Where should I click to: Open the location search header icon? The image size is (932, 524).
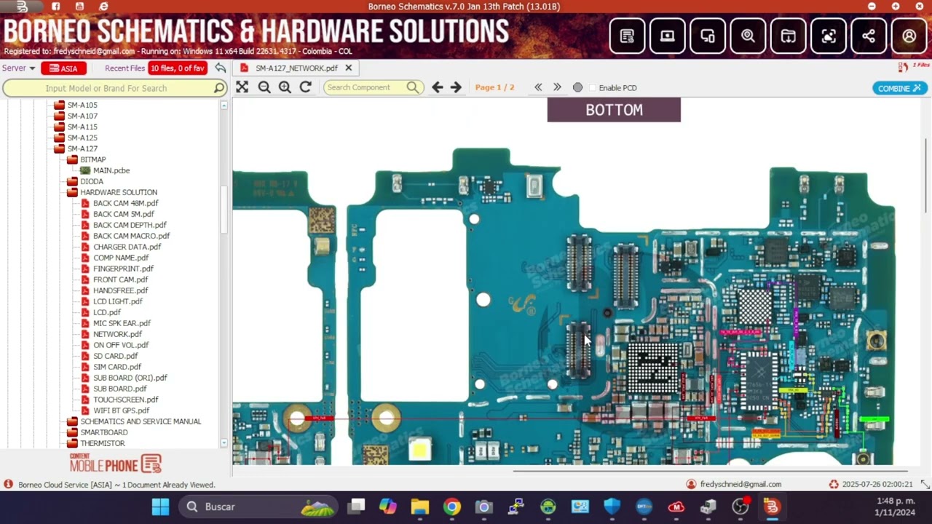coord(748,36)
